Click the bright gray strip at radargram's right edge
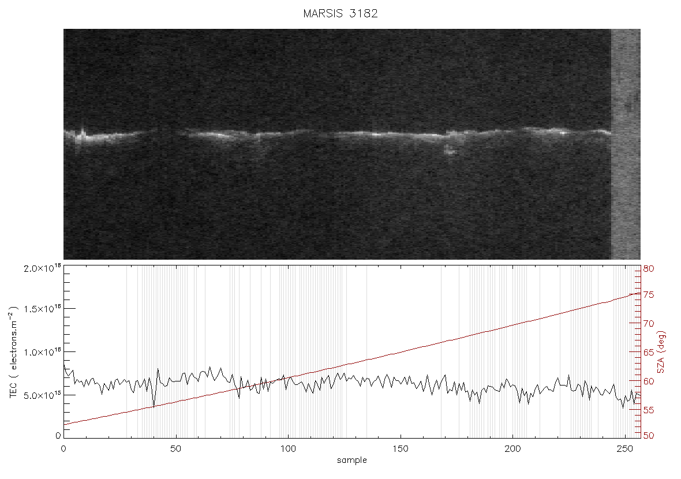 click(x=626, y=144)
